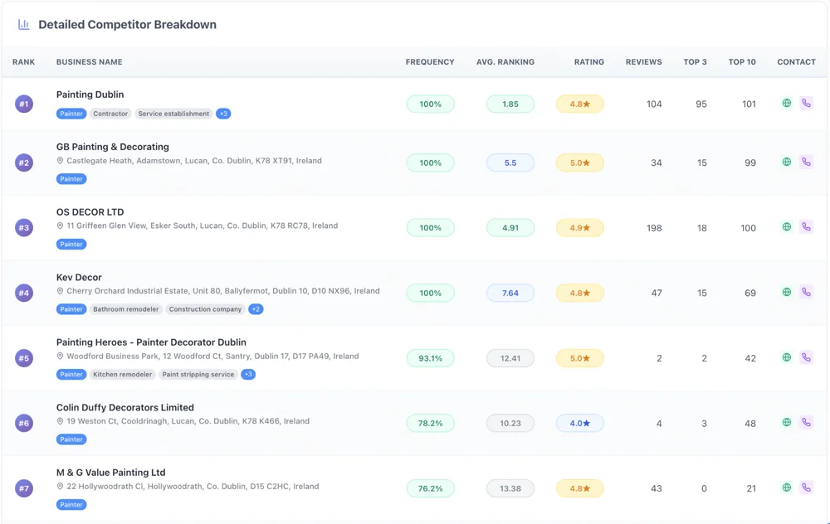Select the Bathroom remodeler tag

click(126, 309)
